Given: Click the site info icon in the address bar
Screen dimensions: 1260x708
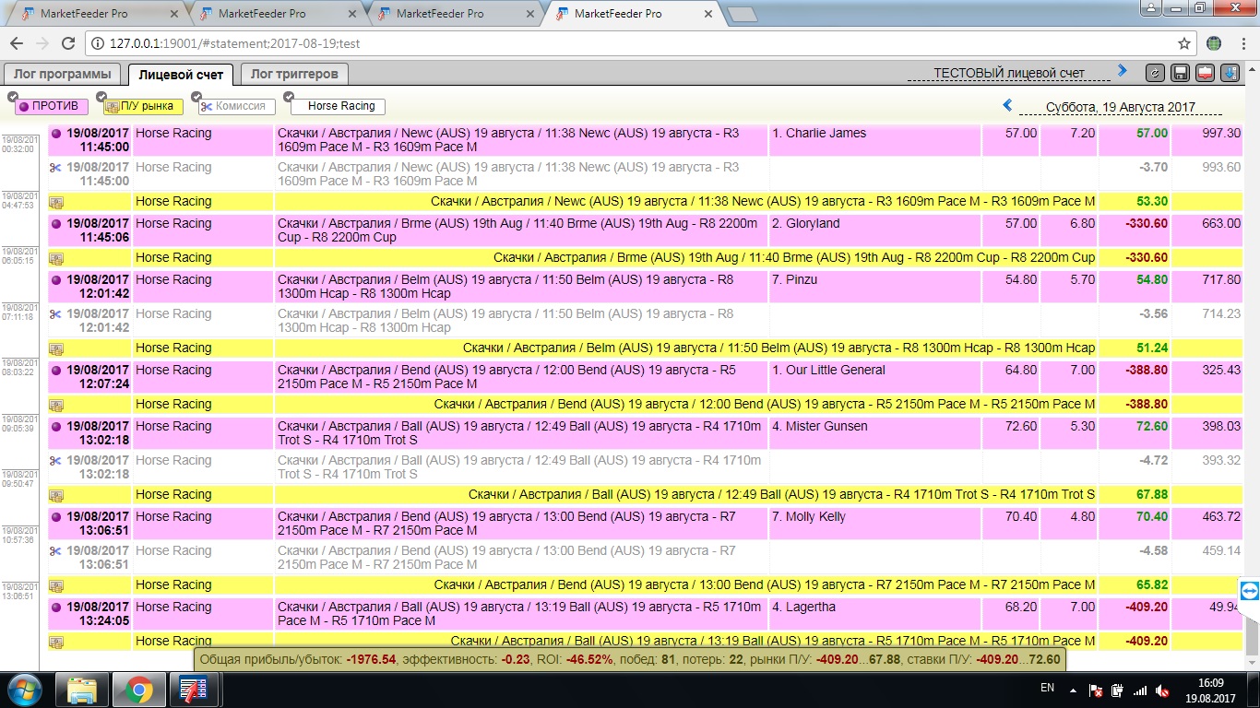Looking at the screenshot, I should pos(98,43).
